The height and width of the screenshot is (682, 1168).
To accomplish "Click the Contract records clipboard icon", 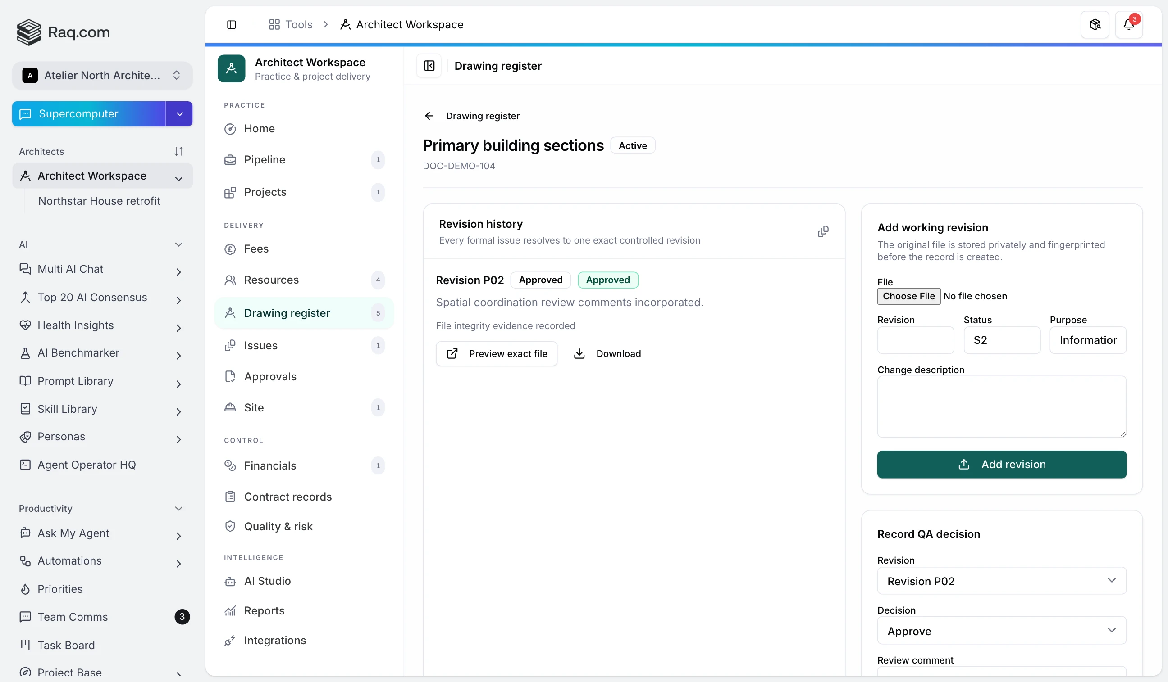I will 230,497.
